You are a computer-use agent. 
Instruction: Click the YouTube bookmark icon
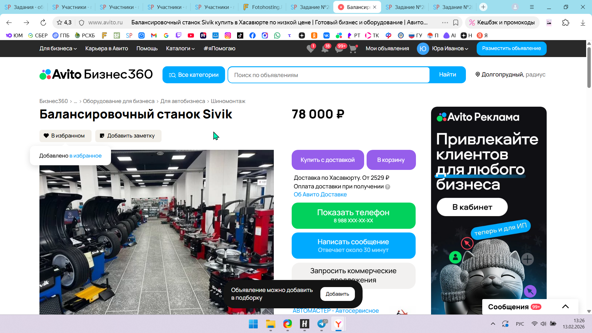(191, 35)
